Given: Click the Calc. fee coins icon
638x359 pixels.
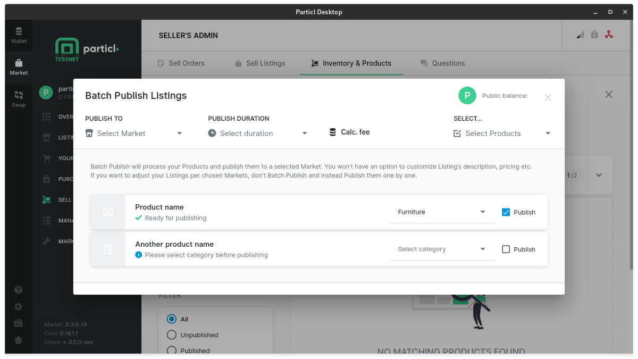Looking at the screenshot, I should tap(333, 132).
